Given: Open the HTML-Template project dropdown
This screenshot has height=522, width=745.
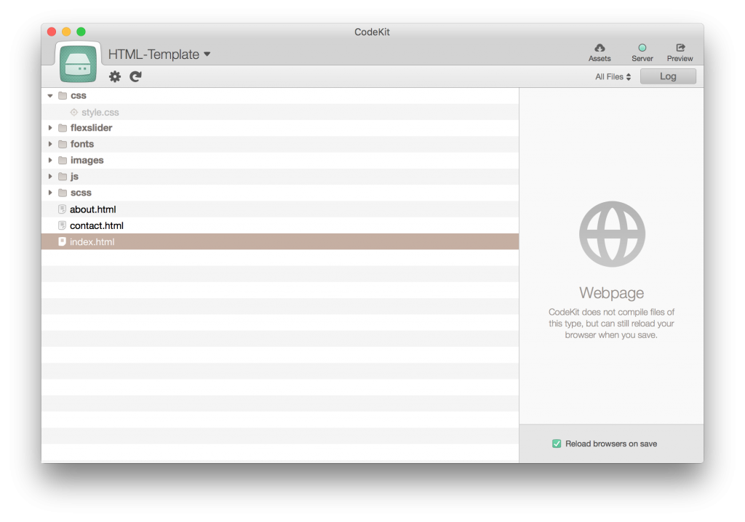Looking at the screenshot, I should coord(159,55).
